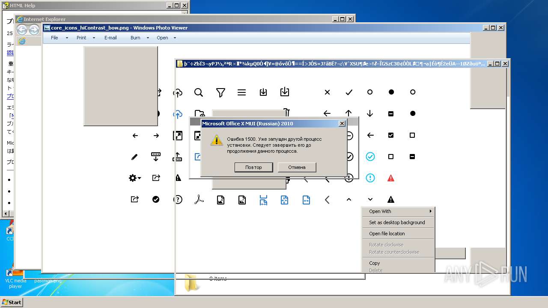Click the Отмена (Cancel) button

click(x=297, y=167)
